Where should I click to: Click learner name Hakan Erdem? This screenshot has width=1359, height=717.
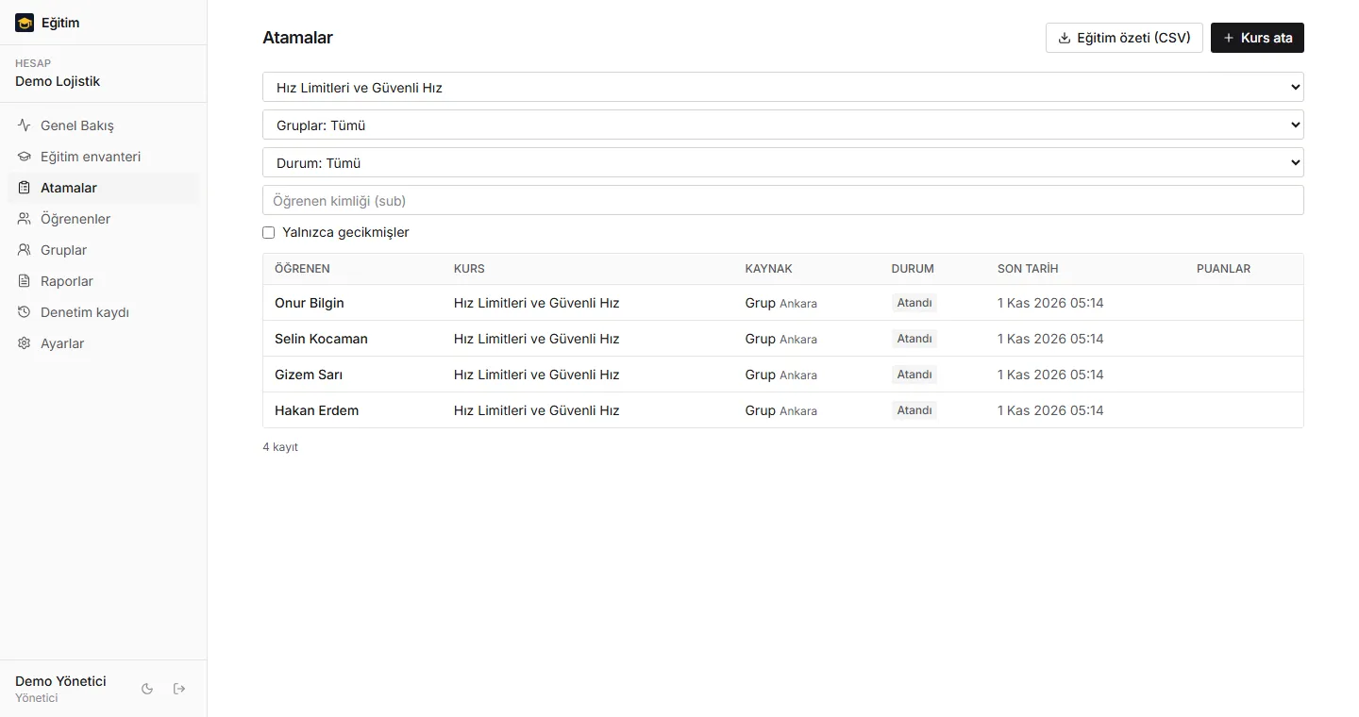[x=316, y=410]
